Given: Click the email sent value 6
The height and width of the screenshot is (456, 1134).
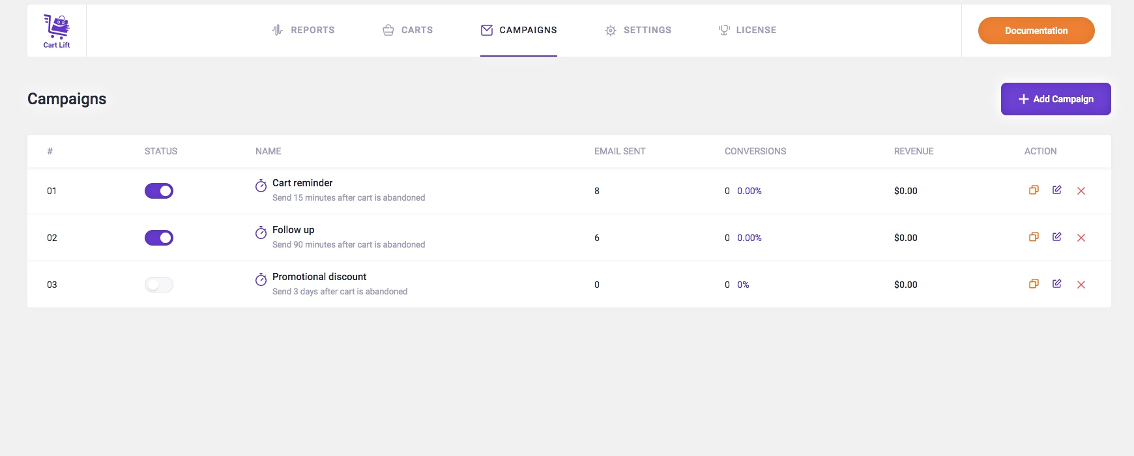Looking at the screenshot, I should coord(597,238).
